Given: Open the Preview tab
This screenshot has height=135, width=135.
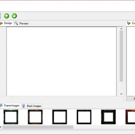Looking at the screenshot, I should click(21, 23).
